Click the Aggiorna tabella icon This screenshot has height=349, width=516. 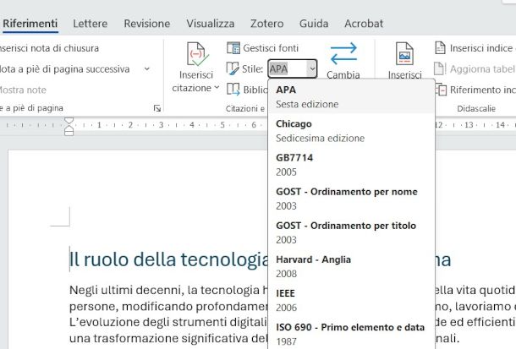click(x=440, y=68)
